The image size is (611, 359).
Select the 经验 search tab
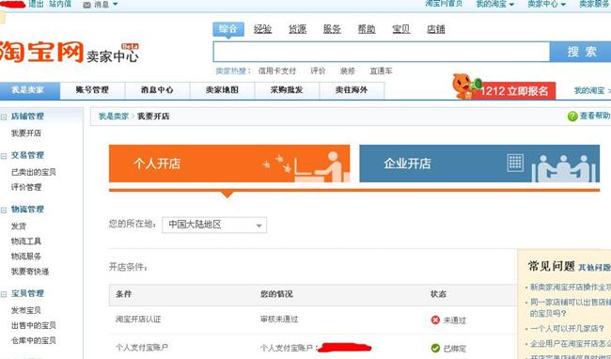pyautogui.click(x=262, y=29)
